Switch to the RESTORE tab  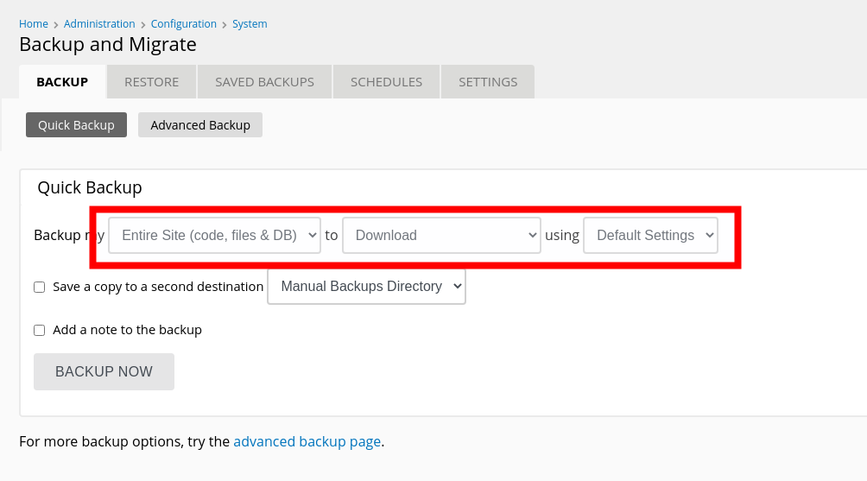click(x=151, y=82)
